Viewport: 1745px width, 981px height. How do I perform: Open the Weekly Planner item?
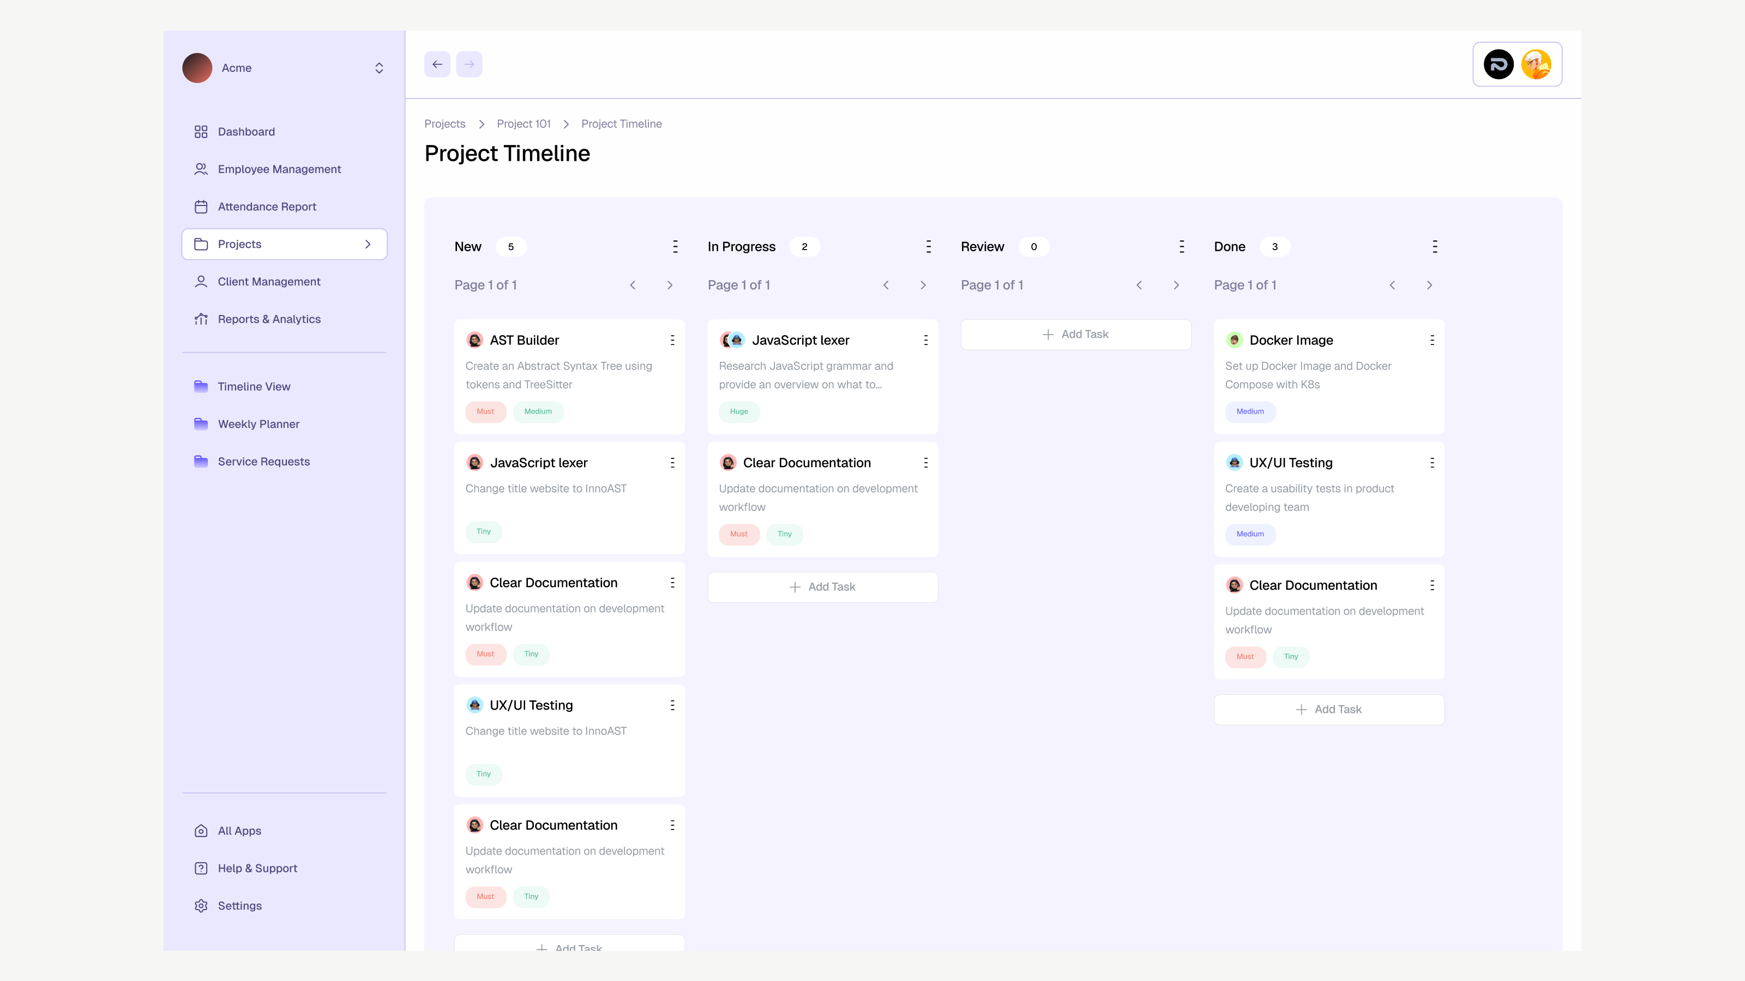pos(258,424)
